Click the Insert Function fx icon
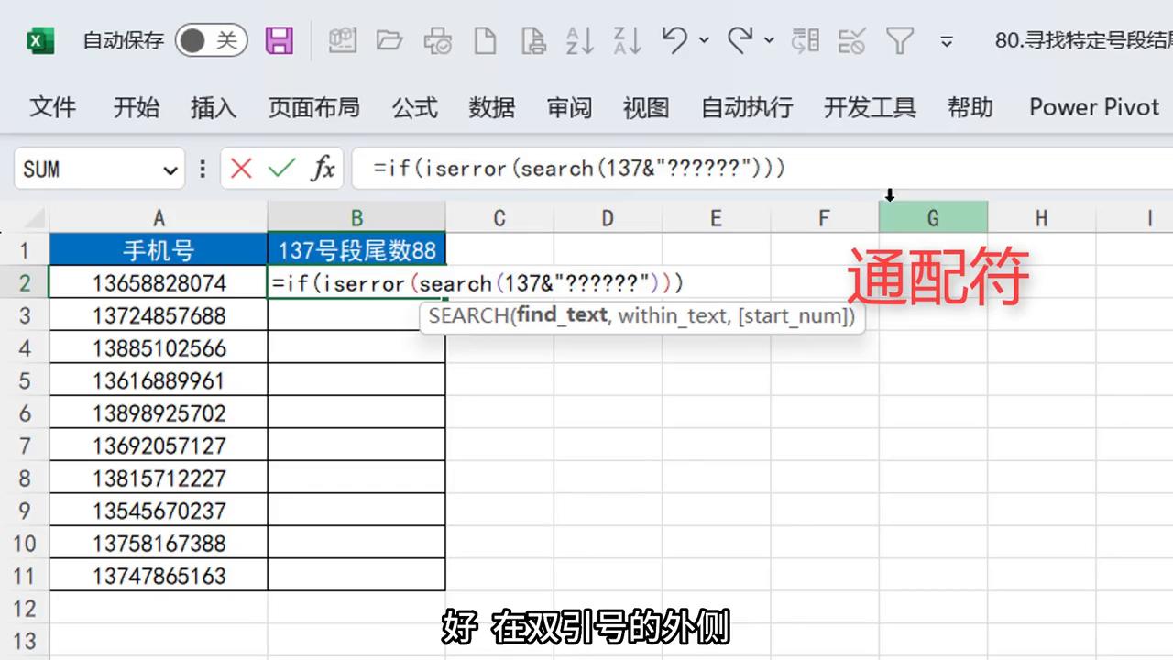This screenshot has width=1173, height=660. [x=323, y=168]
